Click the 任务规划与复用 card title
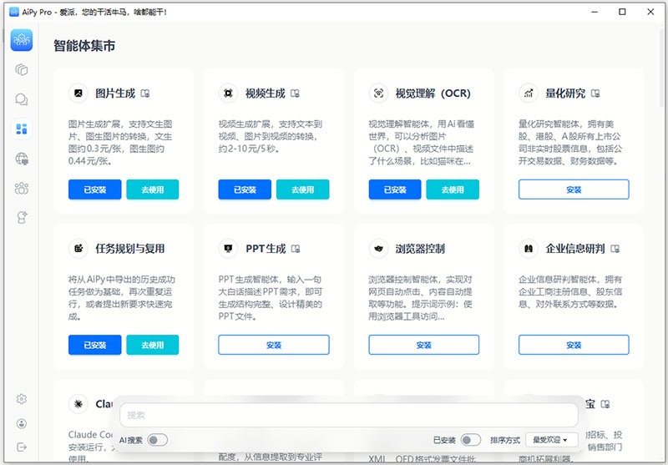Screen dimensions: 668x465 (130, 248)
